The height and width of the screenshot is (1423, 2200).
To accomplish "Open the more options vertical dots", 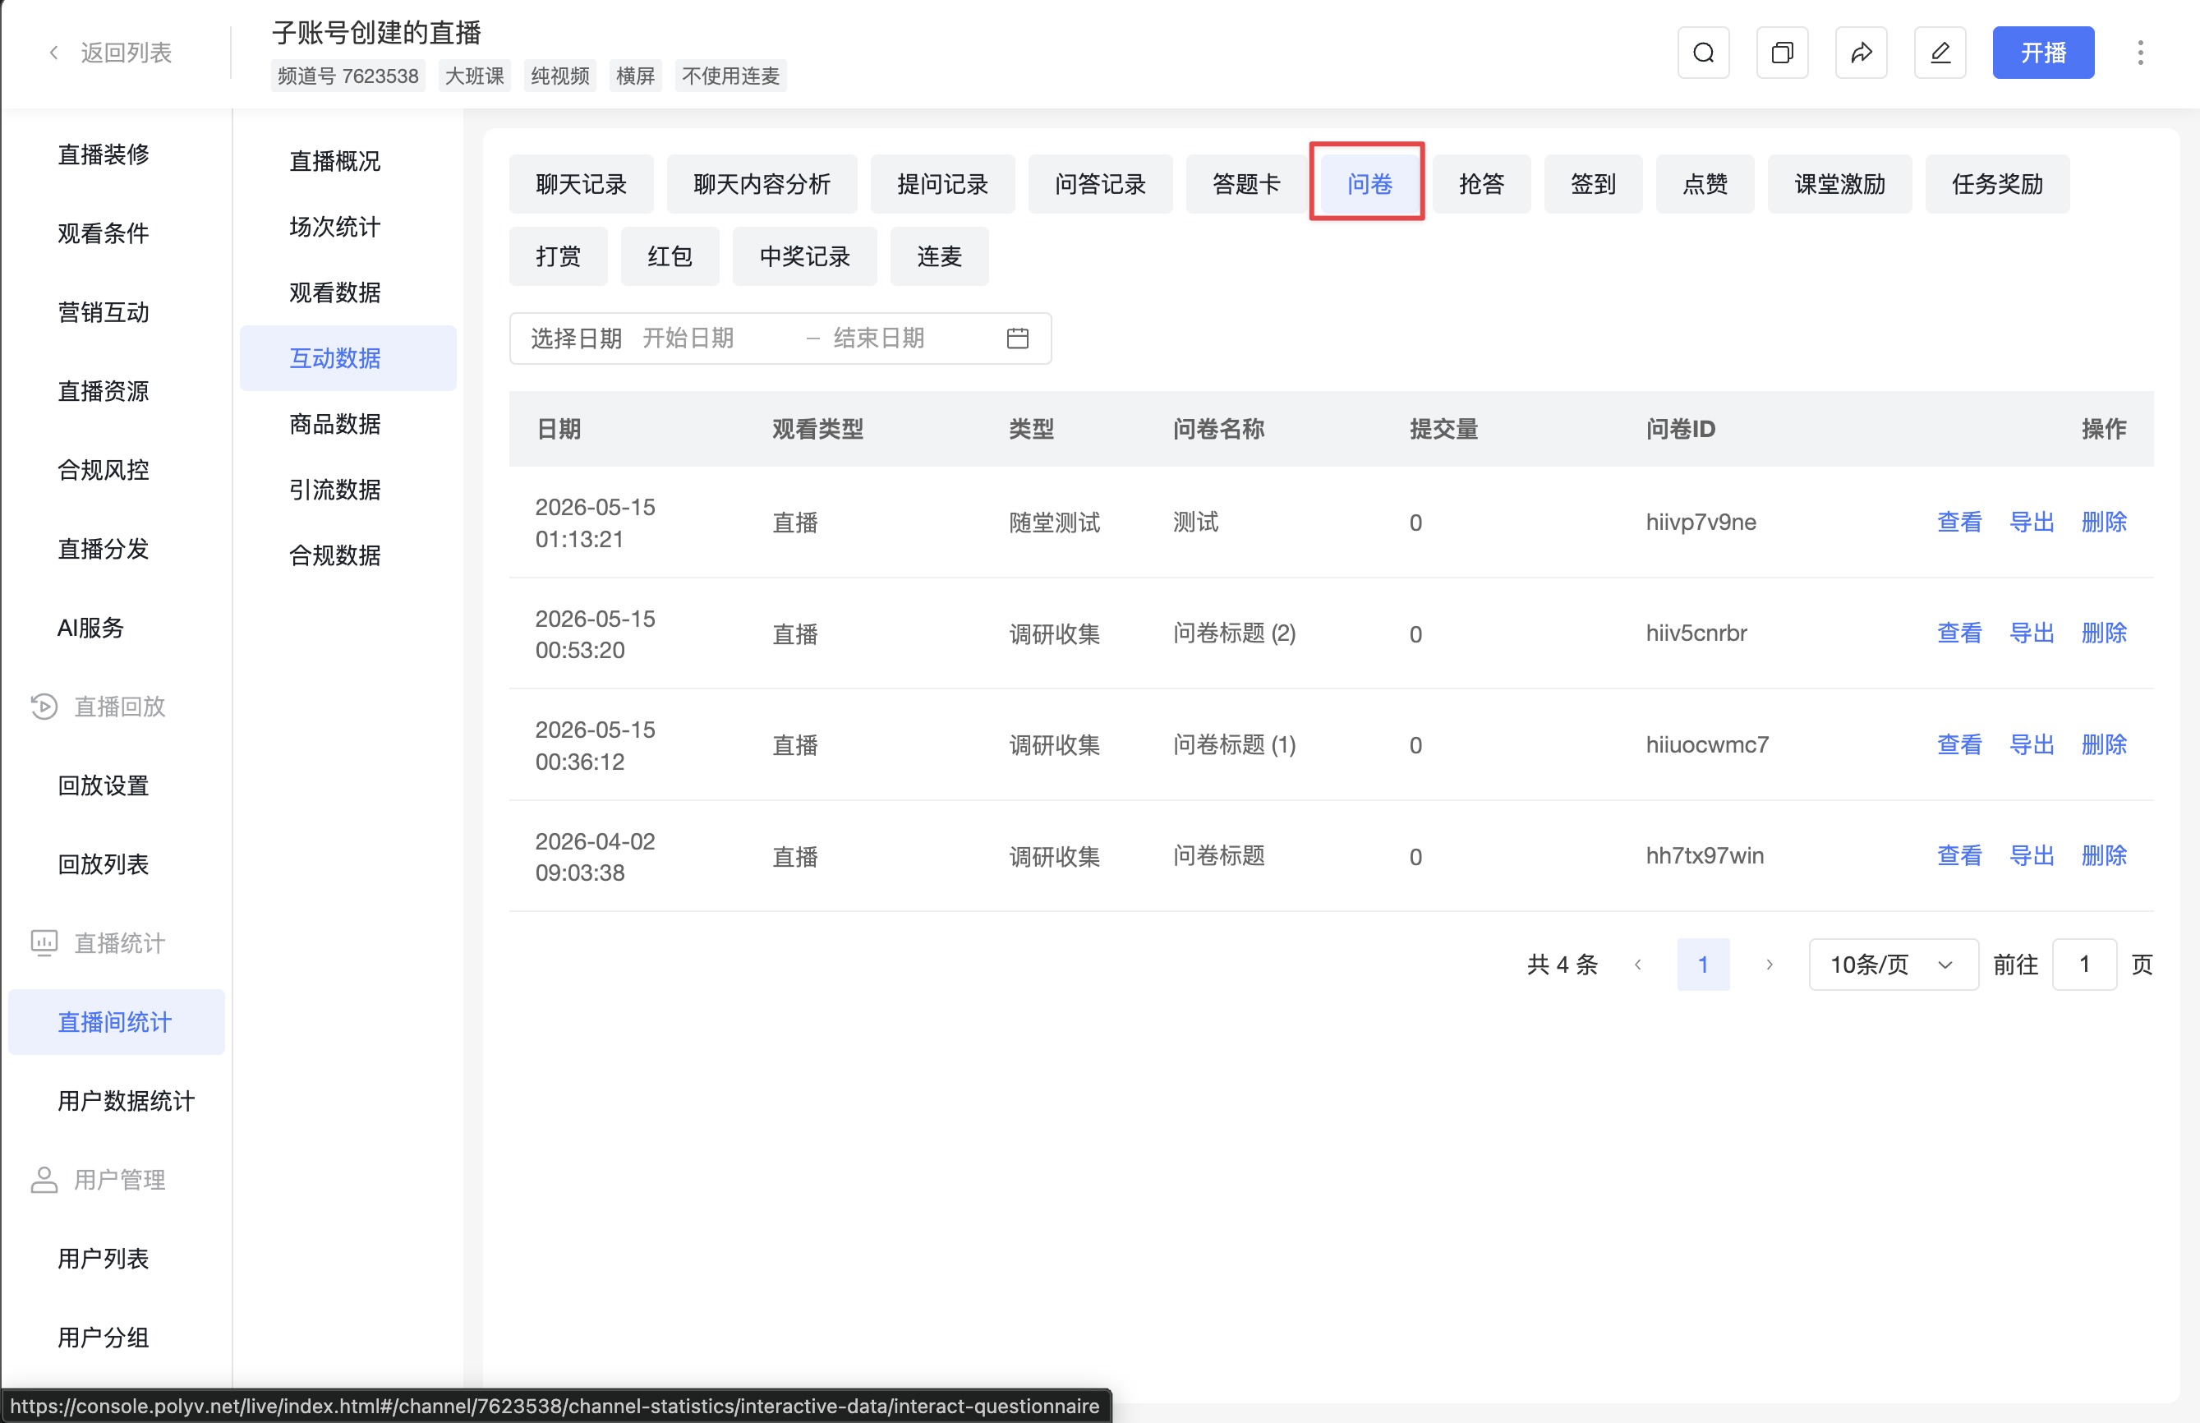I will pos(2140,53).
